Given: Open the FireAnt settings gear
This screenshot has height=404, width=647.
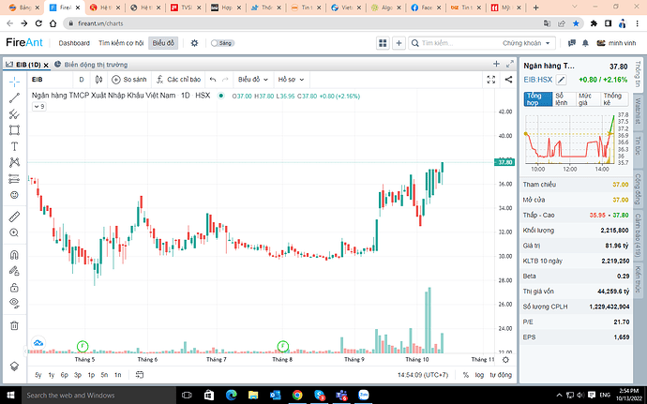Looking at the screenshot, I should point(194,43).
